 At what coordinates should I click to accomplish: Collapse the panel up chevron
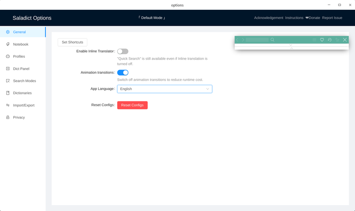[291, 48]
